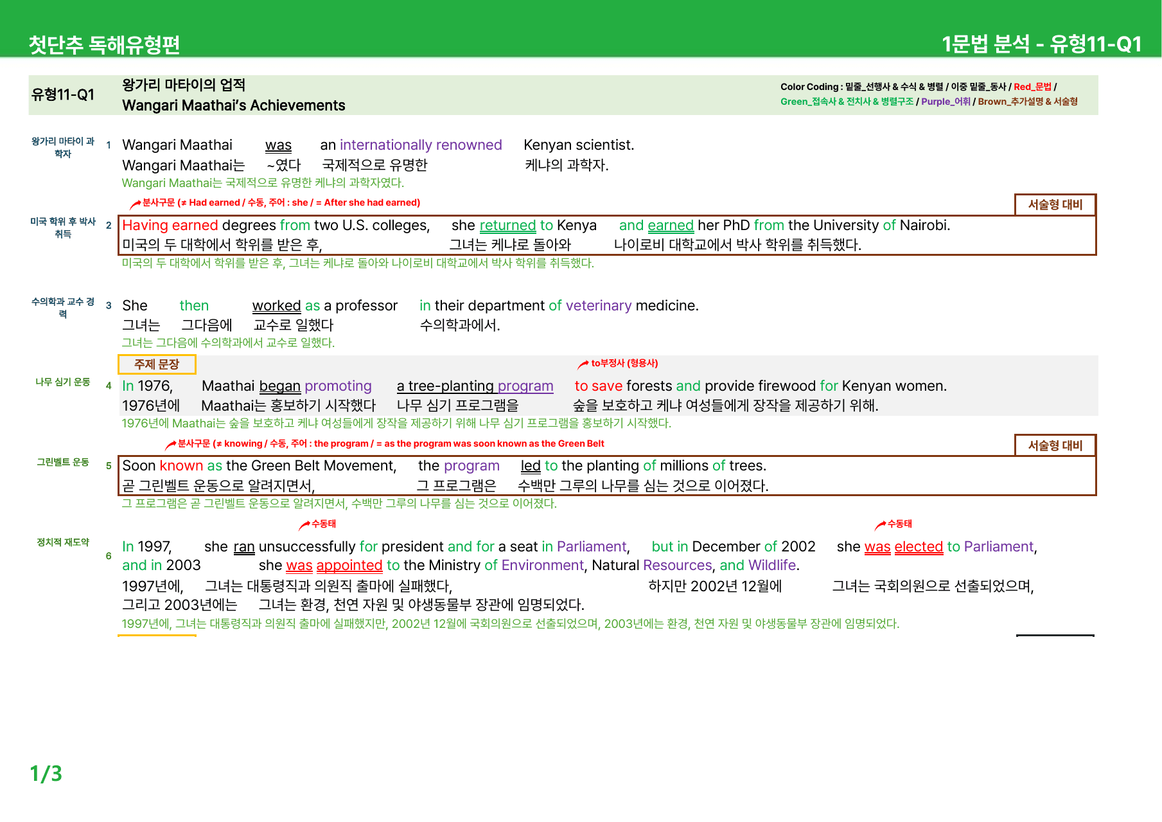Click the phrase 'Green Belt Movement,'
Image resolution: width=1162 pixels, height=822 pixels.
click(324, 466)
